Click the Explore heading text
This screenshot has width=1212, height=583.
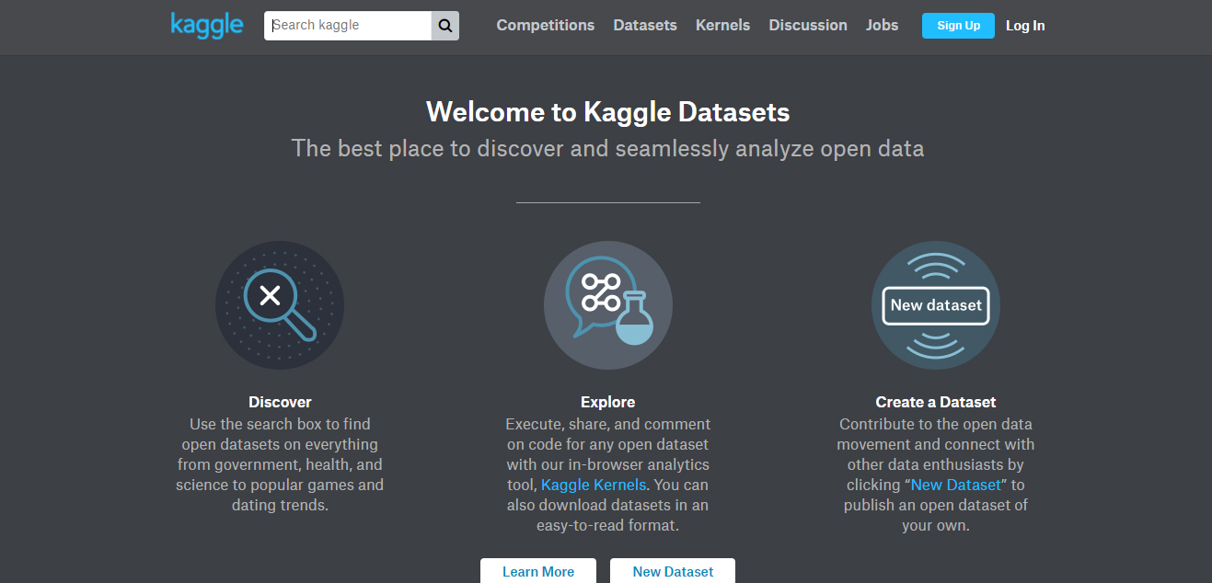(607, 402)
